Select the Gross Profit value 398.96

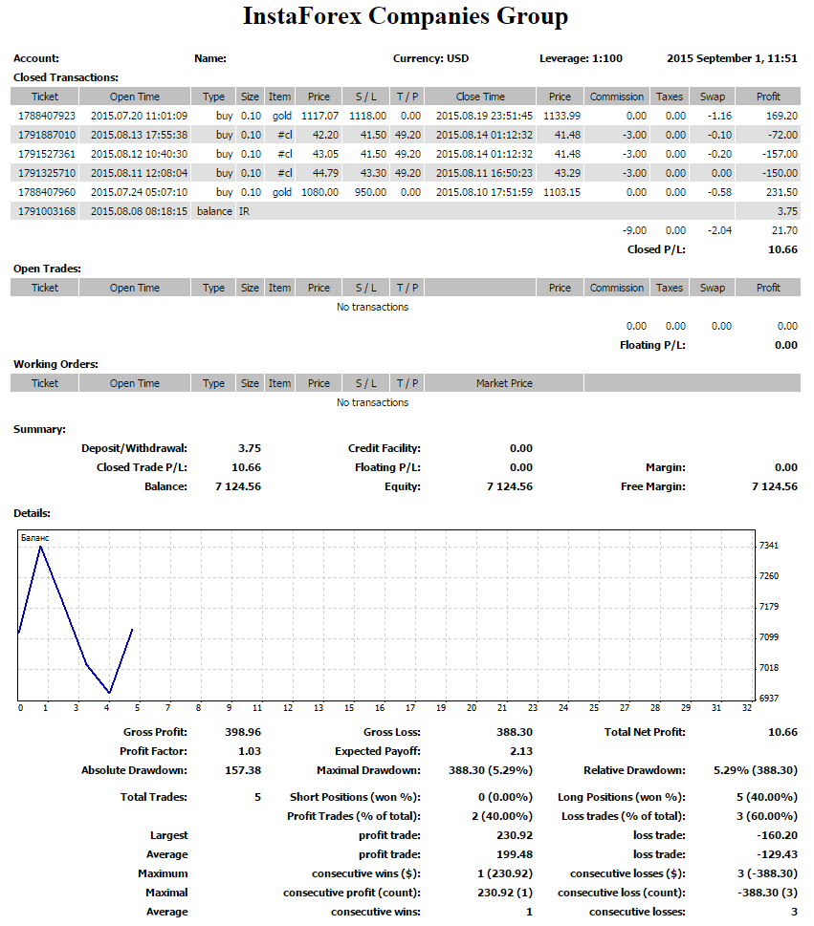tap(243, 732)
